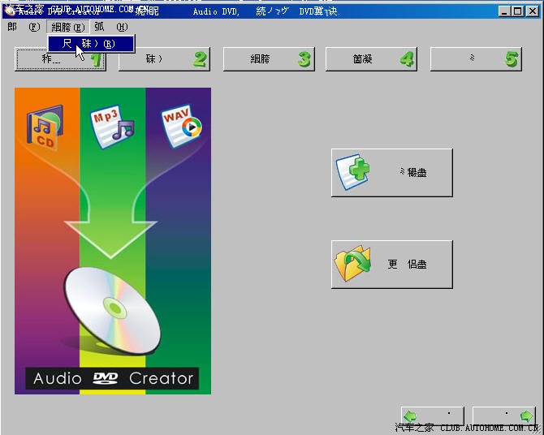Click the open project folder icon

[x=353, y=264]
